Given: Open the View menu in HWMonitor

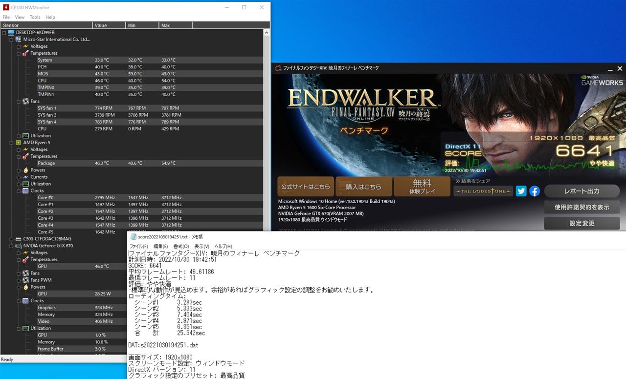Looking at the screenshot, I should coord(20,17).
